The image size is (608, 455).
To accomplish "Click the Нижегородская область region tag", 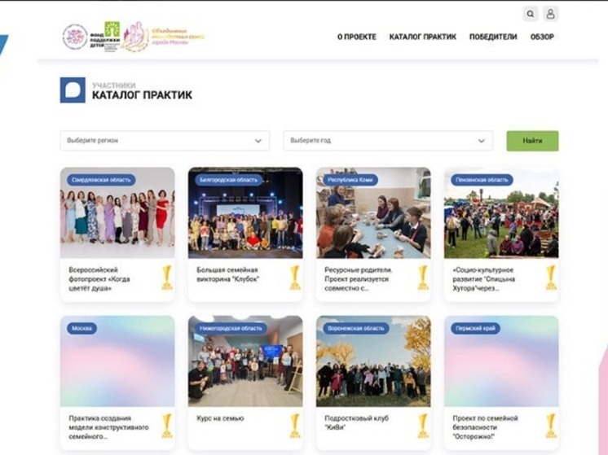I will point(231,328).
